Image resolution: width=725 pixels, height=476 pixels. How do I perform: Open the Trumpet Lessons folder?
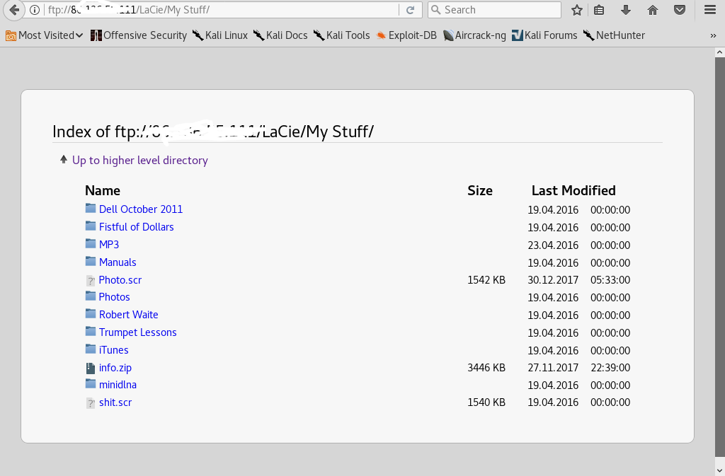(x=137, y=332)
